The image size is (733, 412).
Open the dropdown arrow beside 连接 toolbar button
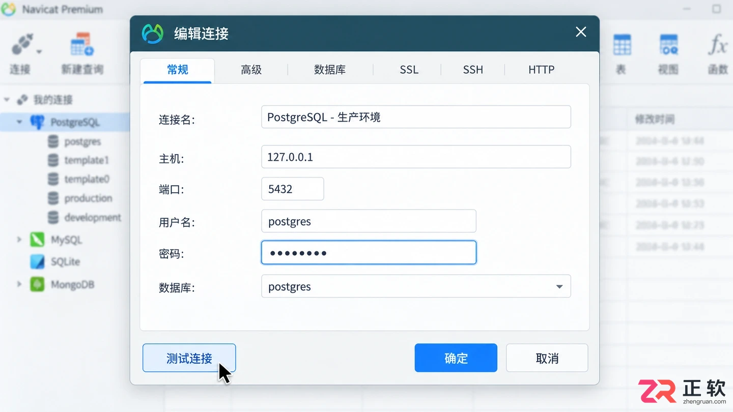coord(39,51)
